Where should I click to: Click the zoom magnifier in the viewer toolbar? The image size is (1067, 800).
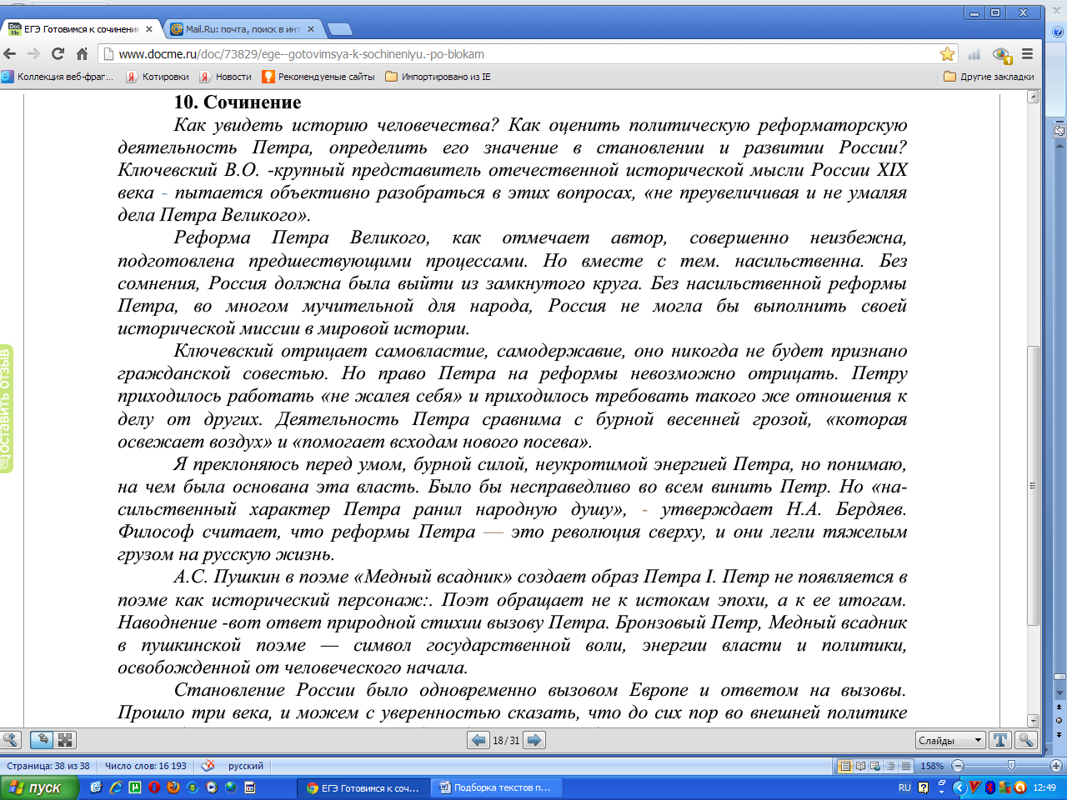tap(11, 740)
